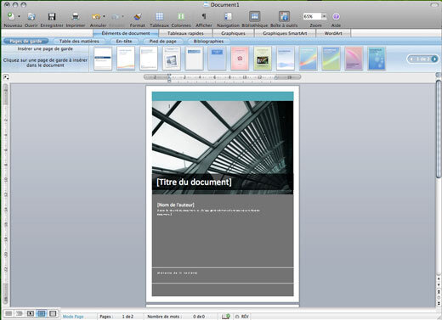This screenshot has width=442, height=320.
Task: Click the Pages 1 de 2 status entry
Action: point(116,317)
